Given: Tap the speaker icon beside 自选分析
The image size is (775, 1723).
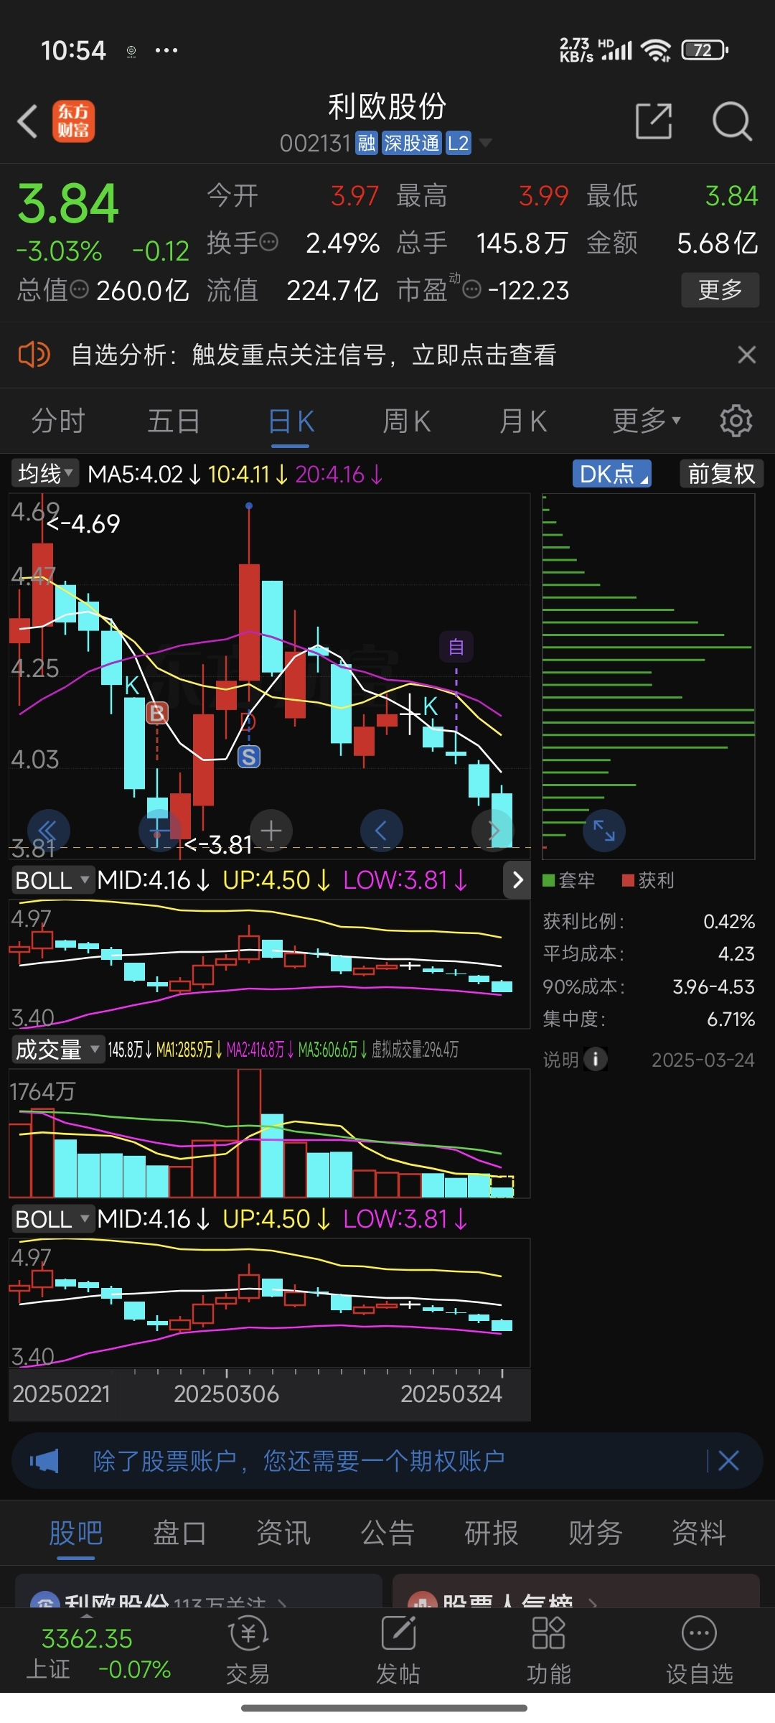Looking at the screenshot, I should [x=34, y=355].
